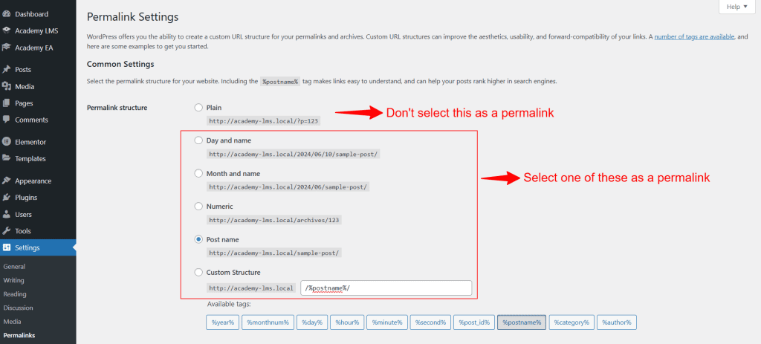Viewport: 761px width, 344px height.
Task: Click the Plugins plug icon
Action: (x=6, y=198)
